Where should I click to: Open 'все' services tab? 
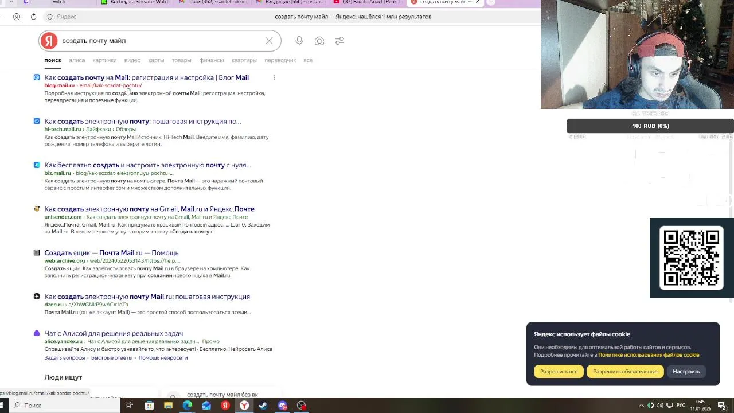(308, 60)
